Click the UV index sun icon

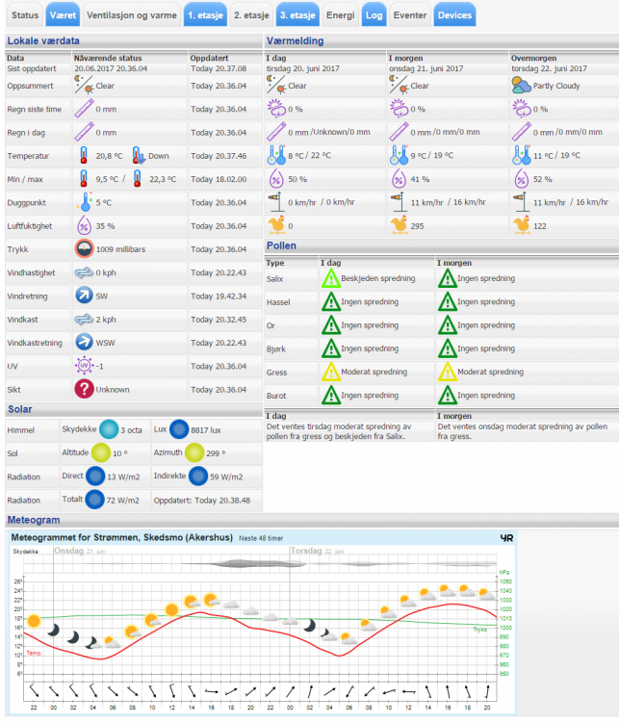pos(85,365)
